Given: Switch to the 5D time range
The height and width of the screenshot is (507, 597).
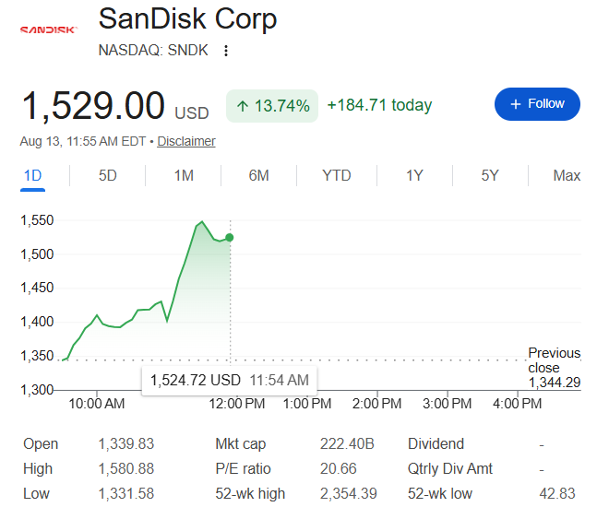Looking at the screenshot, I should click(108, 176).
